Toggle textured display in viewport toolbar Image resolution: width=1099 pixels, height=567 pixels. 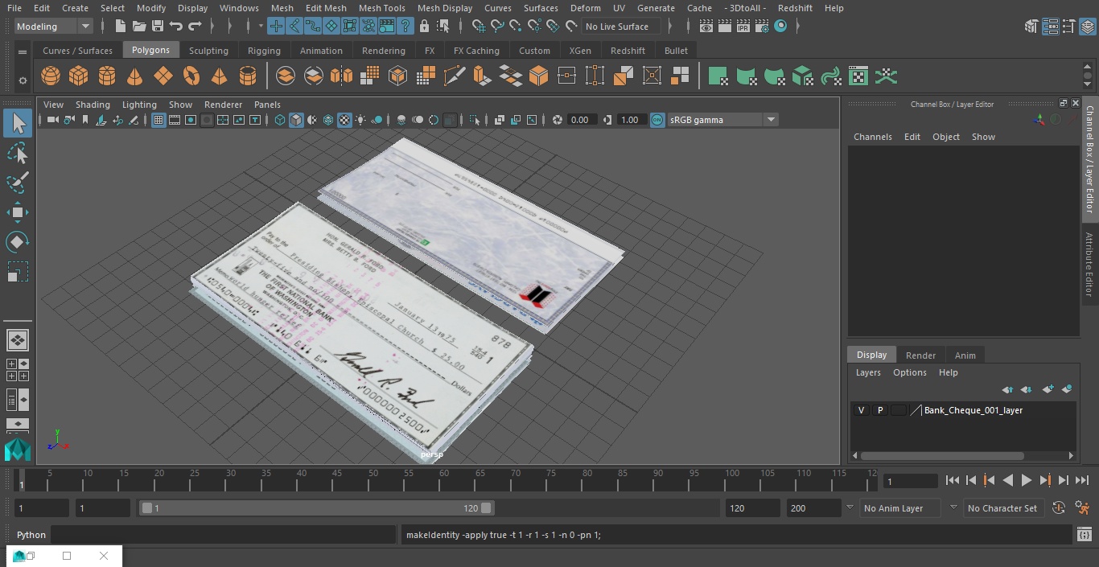[x=344, y=120]
